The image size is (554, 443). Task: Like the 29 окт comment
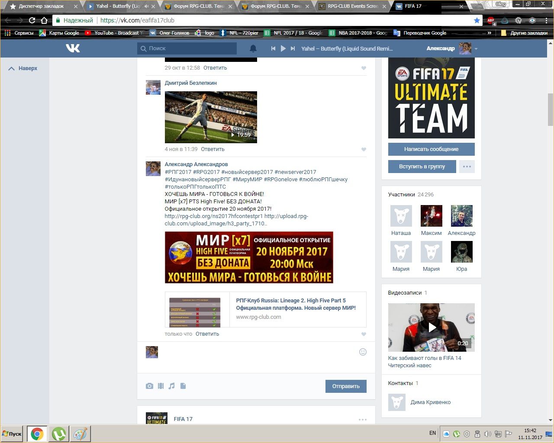point(364,68)
